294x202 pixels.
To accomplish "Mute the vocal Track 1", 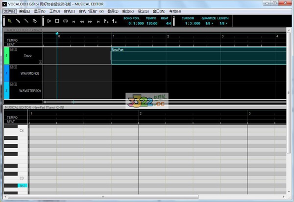I will (11, 49).
